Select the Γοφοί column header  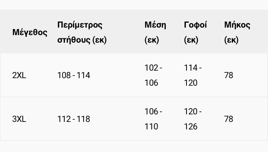[195, 25]
